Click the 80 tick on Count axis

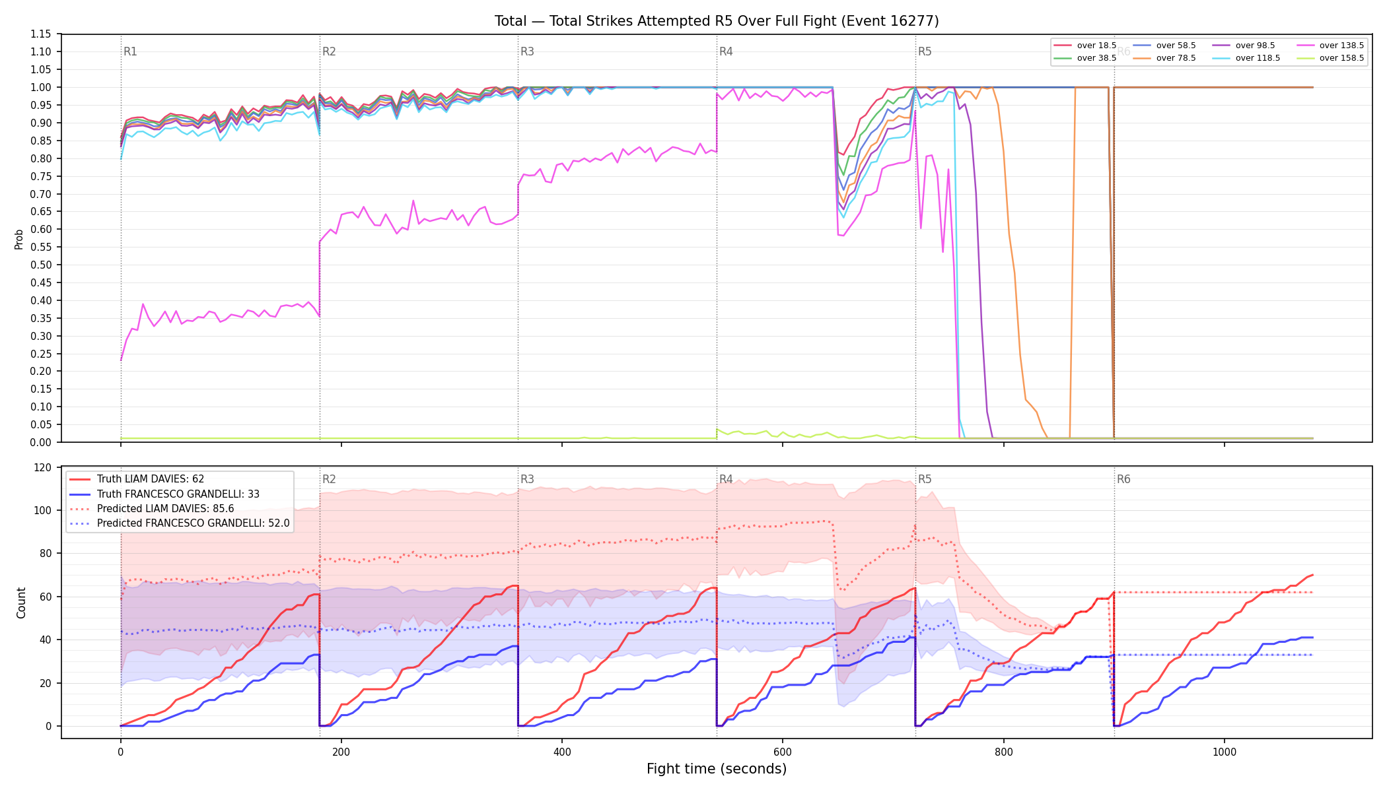coord(46,554)
